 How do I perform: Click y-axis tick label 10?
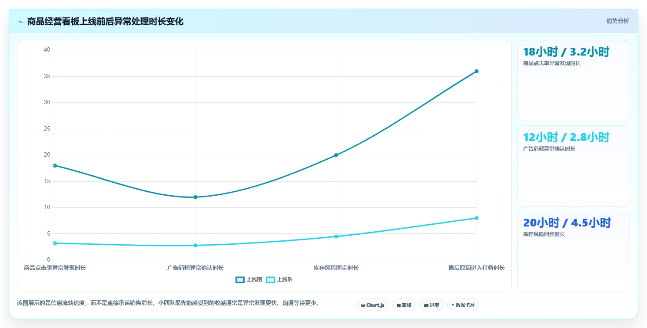tap(47, 207)
